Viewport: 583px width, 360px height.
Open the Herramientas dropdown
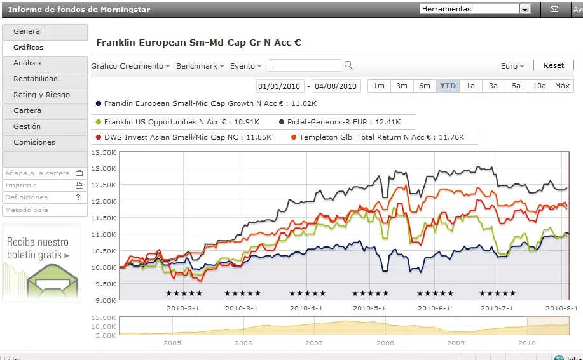[x=476, y=9]
